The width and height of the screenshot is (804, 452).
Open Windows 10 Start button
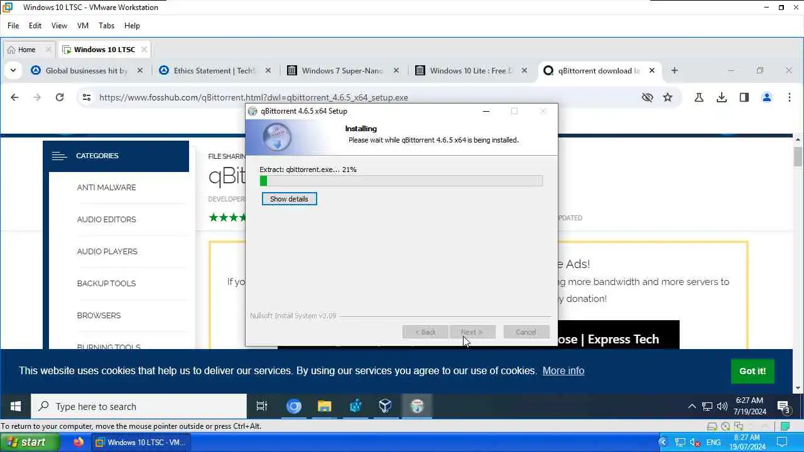(16, 406)
